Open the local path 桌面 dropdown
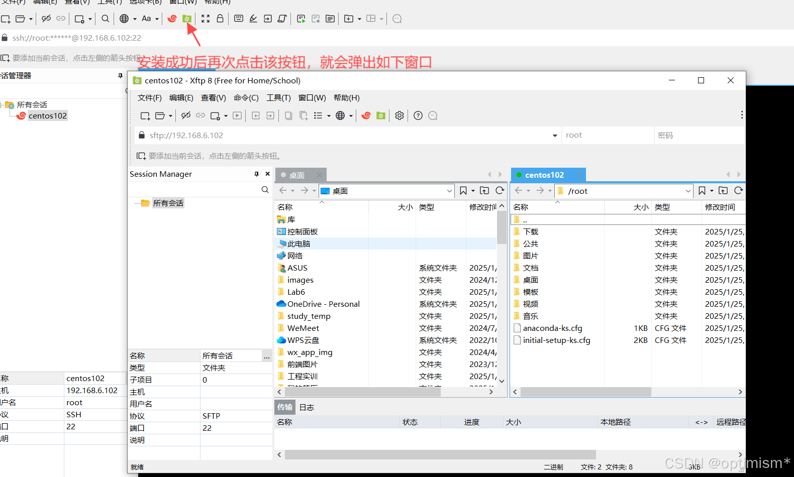 [449, 191]
